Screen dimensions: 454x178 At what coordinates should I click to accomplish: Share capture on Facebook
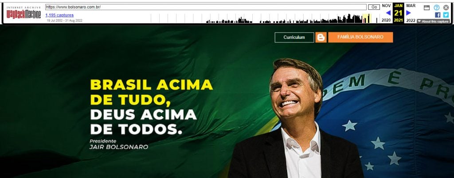pos(438,15)
